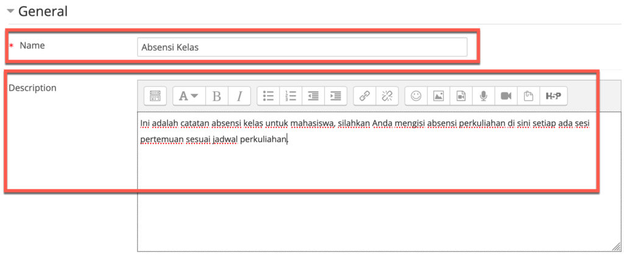Insert an unordered bullet list
Image resolution: width=624 pixels, height=256 pixels.
click(x=268, y=96)
